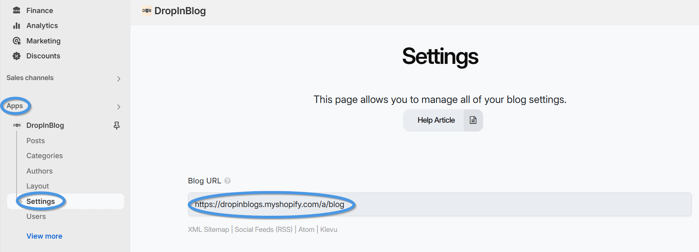Click the Marketing target icon
This screenshot has height=252, width=699.
pyautogui.click(x=17, y=41)
